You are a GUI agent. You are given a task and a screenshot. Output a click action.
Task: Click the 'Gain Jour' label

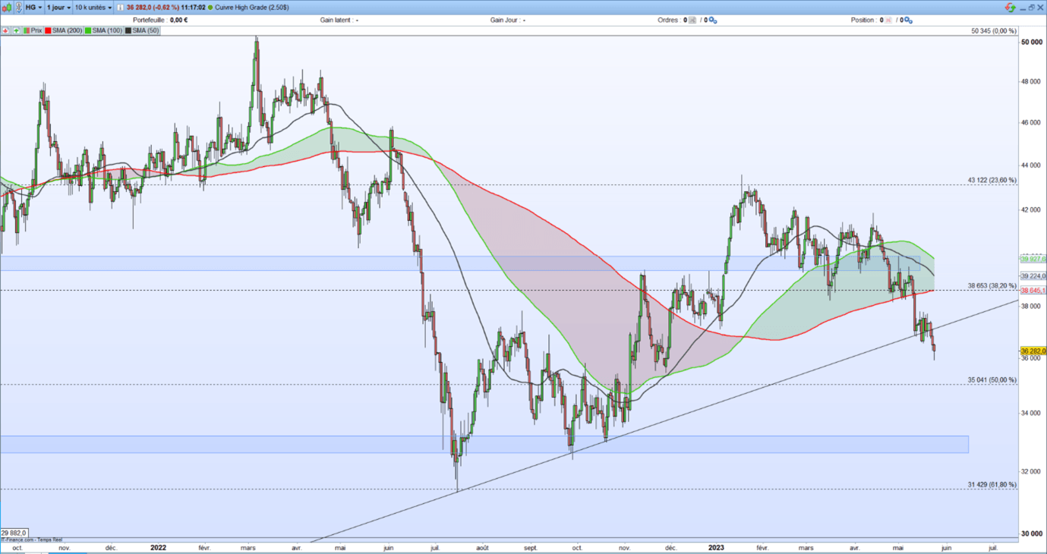pyautogui.click(x=504, y=20)
